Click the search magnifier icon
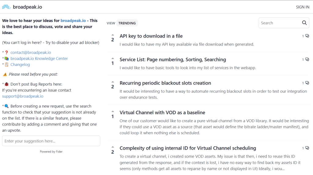 click(x=304, y=23)
